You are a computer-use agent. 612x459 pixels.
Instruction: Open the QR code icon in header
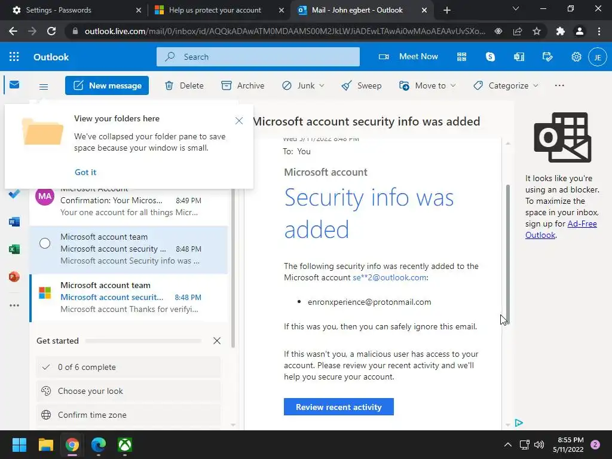[x=462, y=57]
